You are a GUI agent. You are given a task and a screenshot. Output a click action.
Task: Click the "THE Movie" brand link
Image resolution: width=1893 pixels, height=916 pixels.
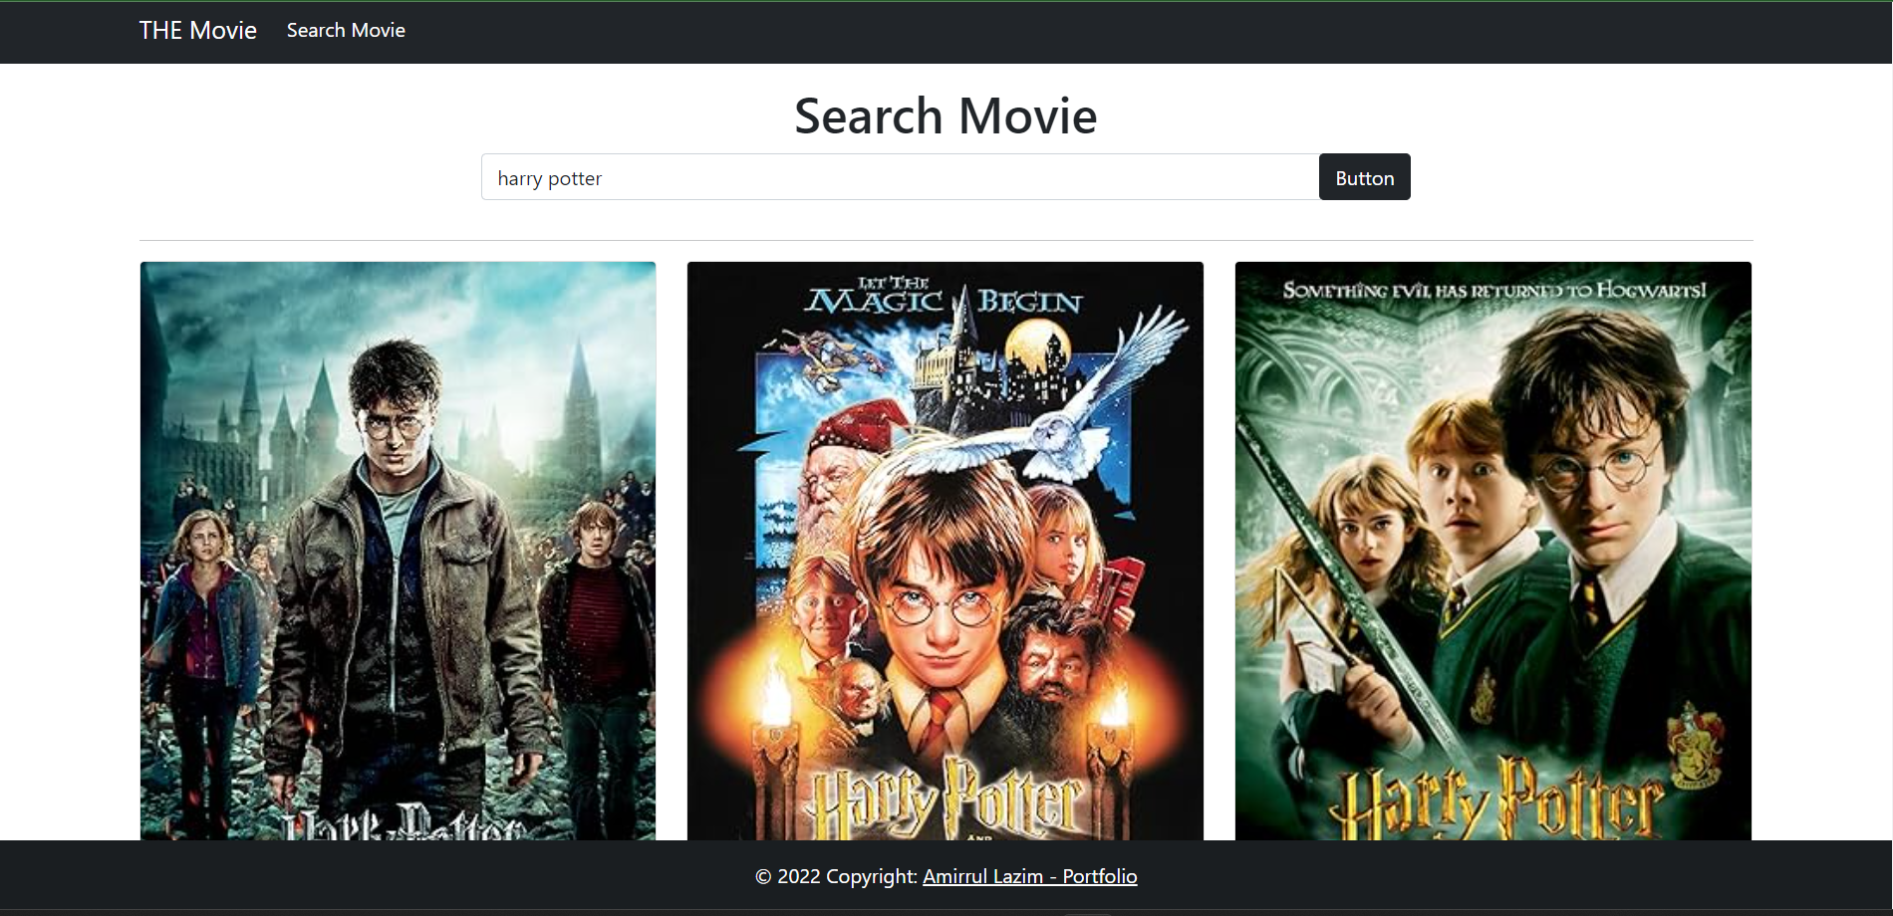[197, 30]
